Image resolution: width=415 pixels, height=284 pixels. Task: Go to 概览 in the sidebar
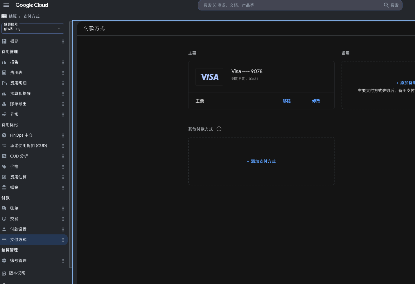pos(14,41)
